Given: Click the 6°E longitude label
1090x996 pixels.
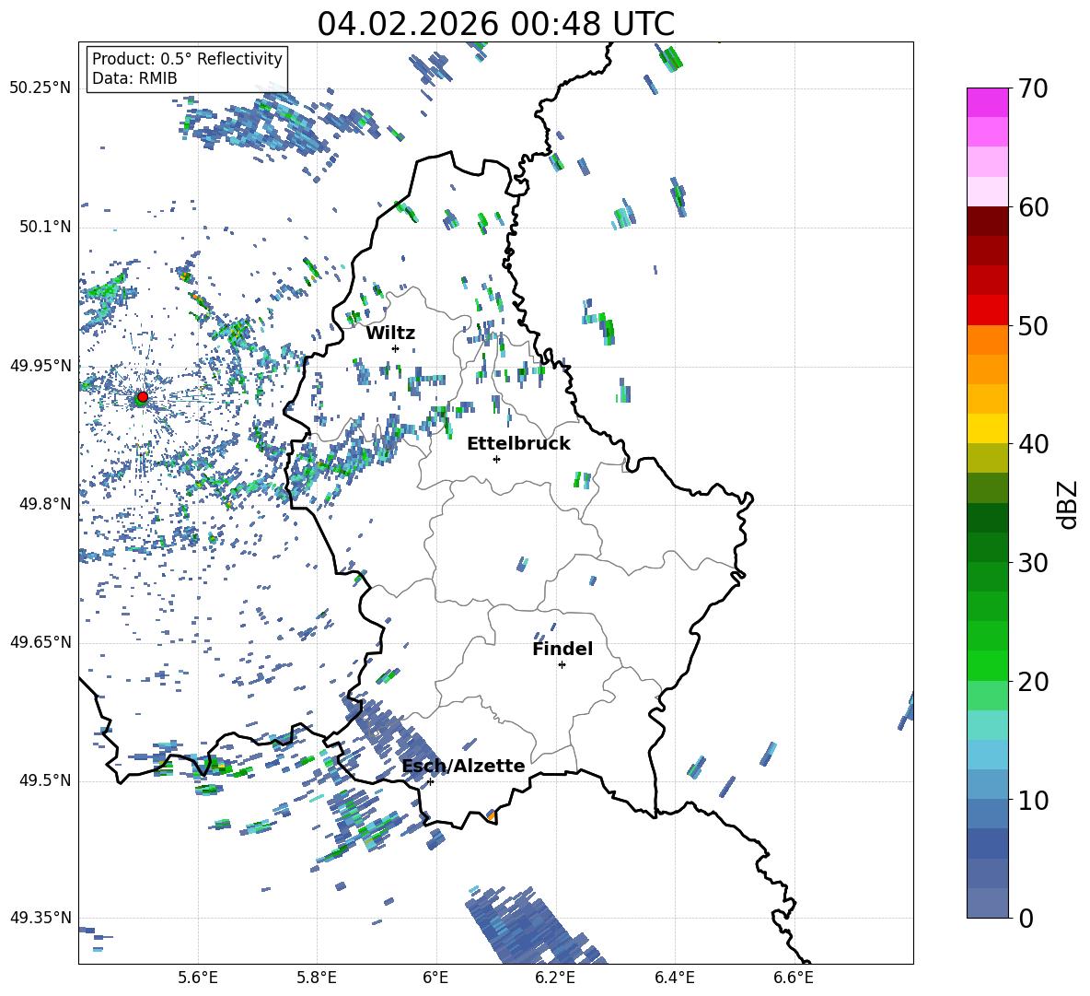Looking at the screenshot, I should tap(435, 978).
